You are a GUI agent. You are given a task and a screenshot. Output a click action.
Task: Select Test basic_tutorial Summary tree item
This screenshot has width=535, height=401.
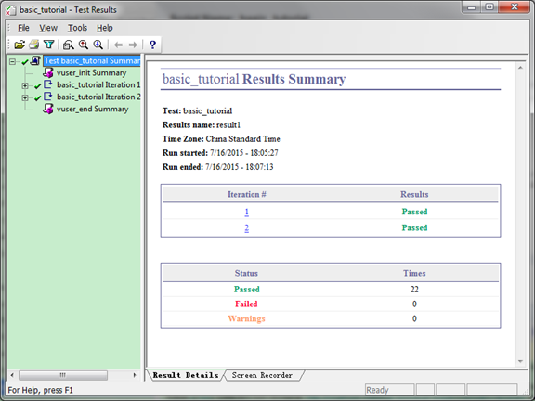(92, 60)
